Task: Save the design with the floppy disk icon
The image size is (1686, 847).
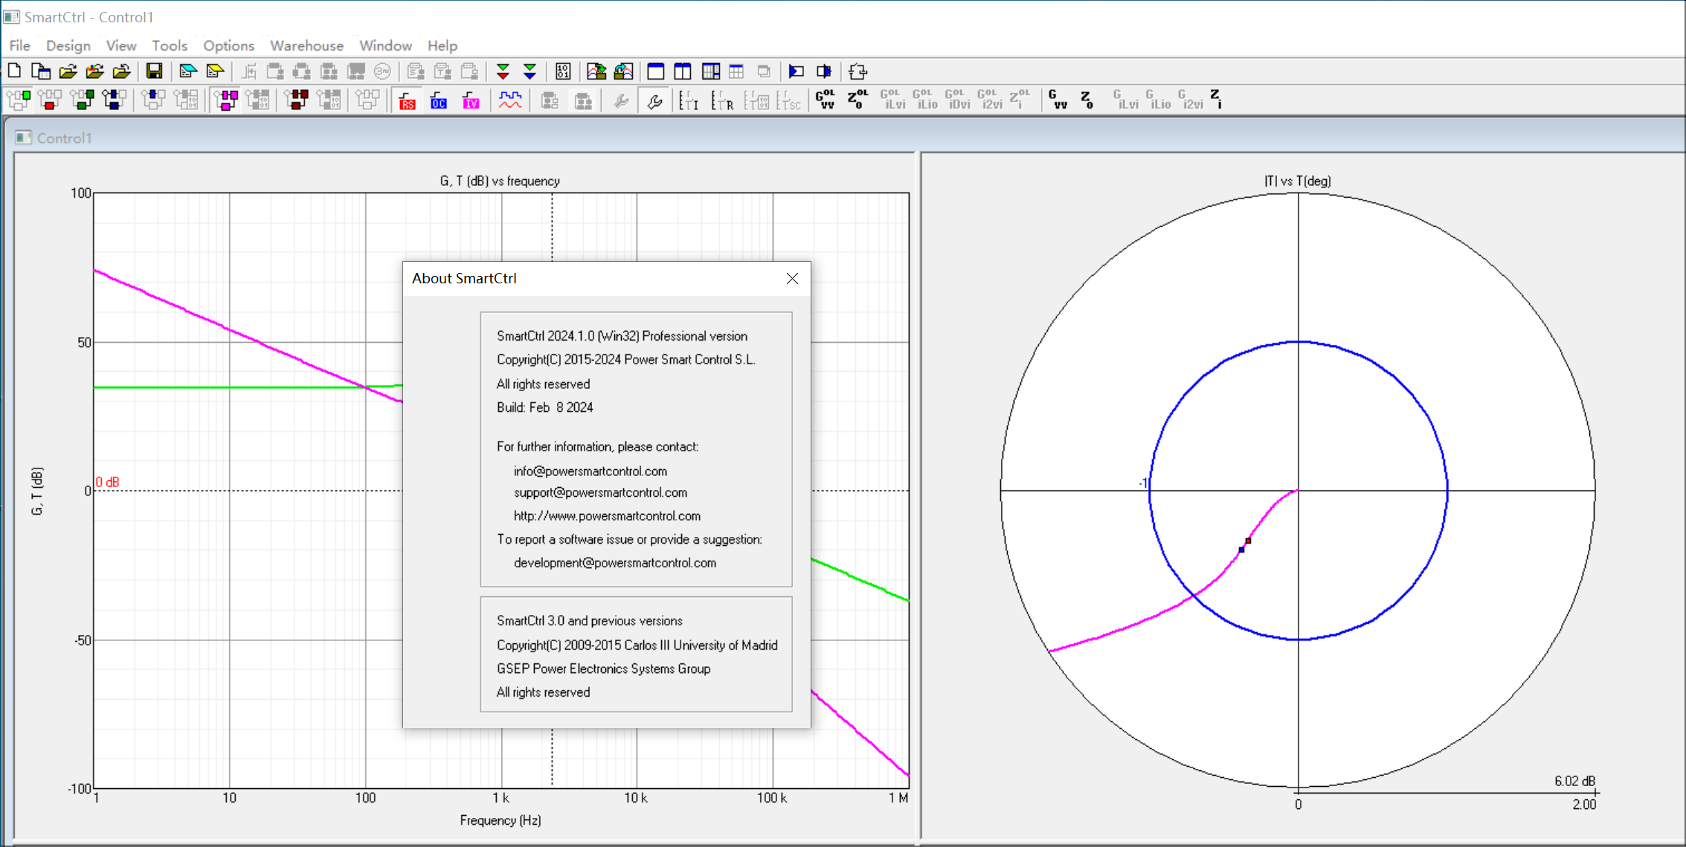Action: (154, 71)
